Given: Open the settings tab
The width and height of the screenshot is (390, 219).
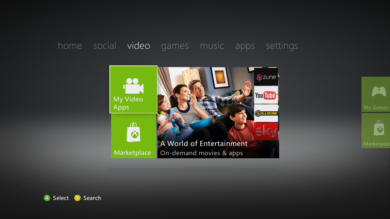Looking at the screenshot, I should click(282, 46).
